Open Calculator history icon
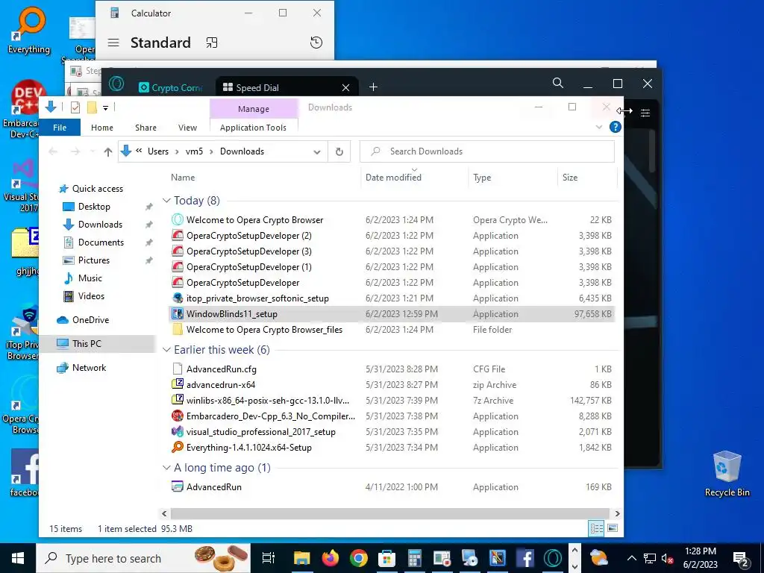The image size is (764, 573). pos(316,43)
